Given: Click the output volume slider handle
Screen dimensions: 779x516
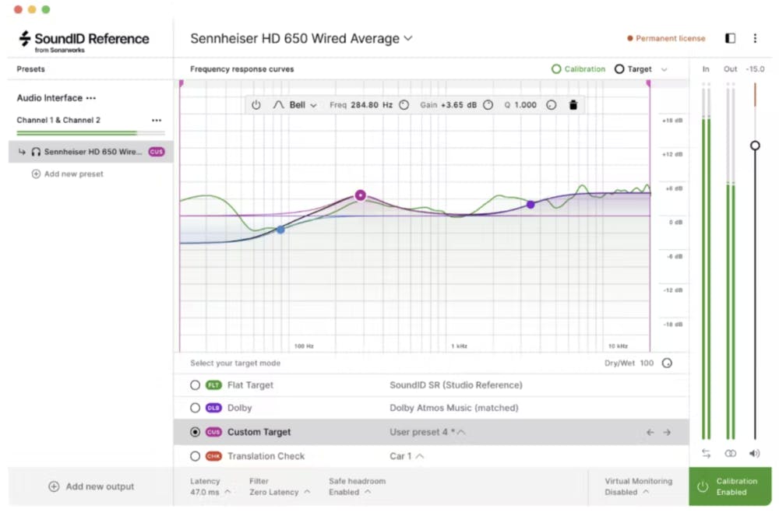Looking at the screenshot, I should coord(755,146).
